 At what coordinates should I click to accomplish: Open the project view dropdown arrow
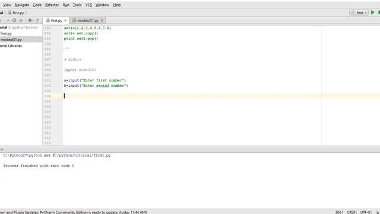tap(8, 21)
